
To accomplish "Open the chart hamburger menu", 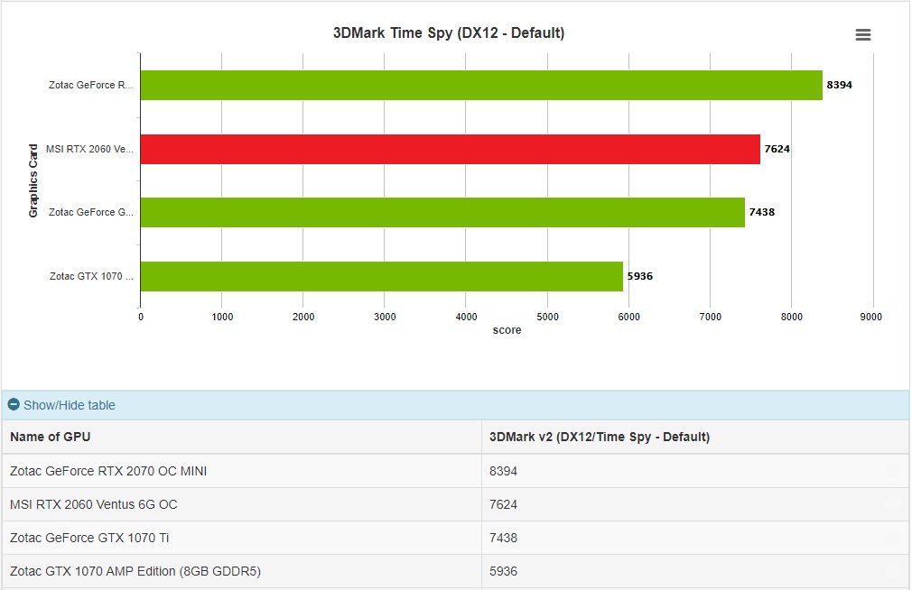I will 862,34.
